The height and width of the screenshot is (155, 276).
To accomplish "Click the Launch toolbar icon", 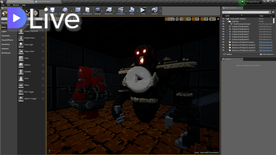I will [x=154, y=10].
